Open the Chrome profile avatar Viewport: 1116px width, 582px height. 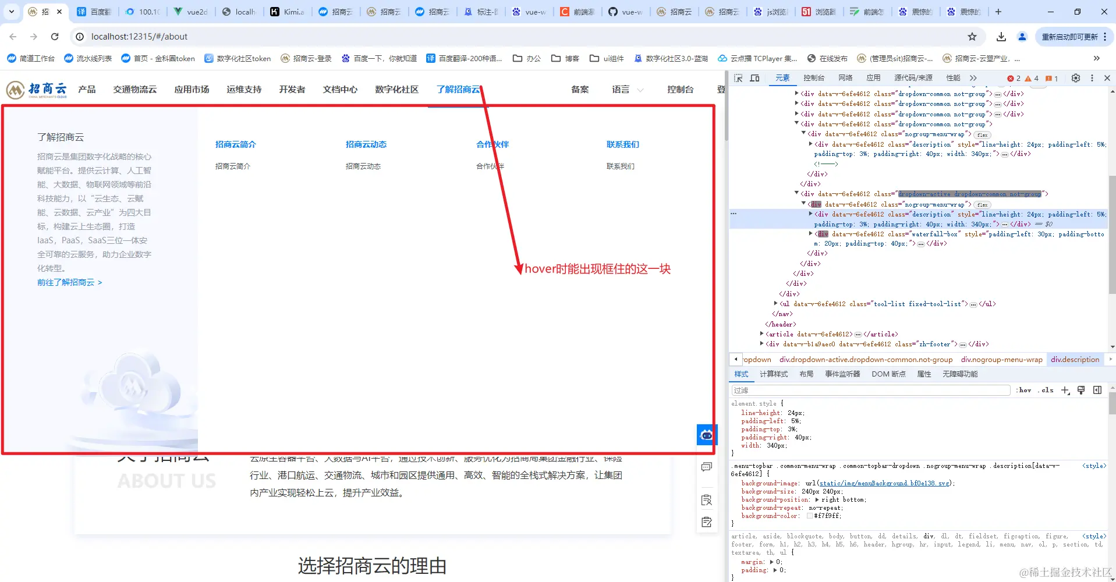pos(1022,37)
